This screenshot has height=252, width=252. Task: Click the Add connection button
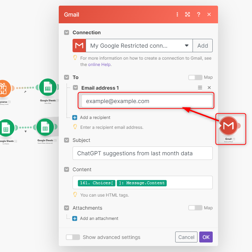(203, 46)
